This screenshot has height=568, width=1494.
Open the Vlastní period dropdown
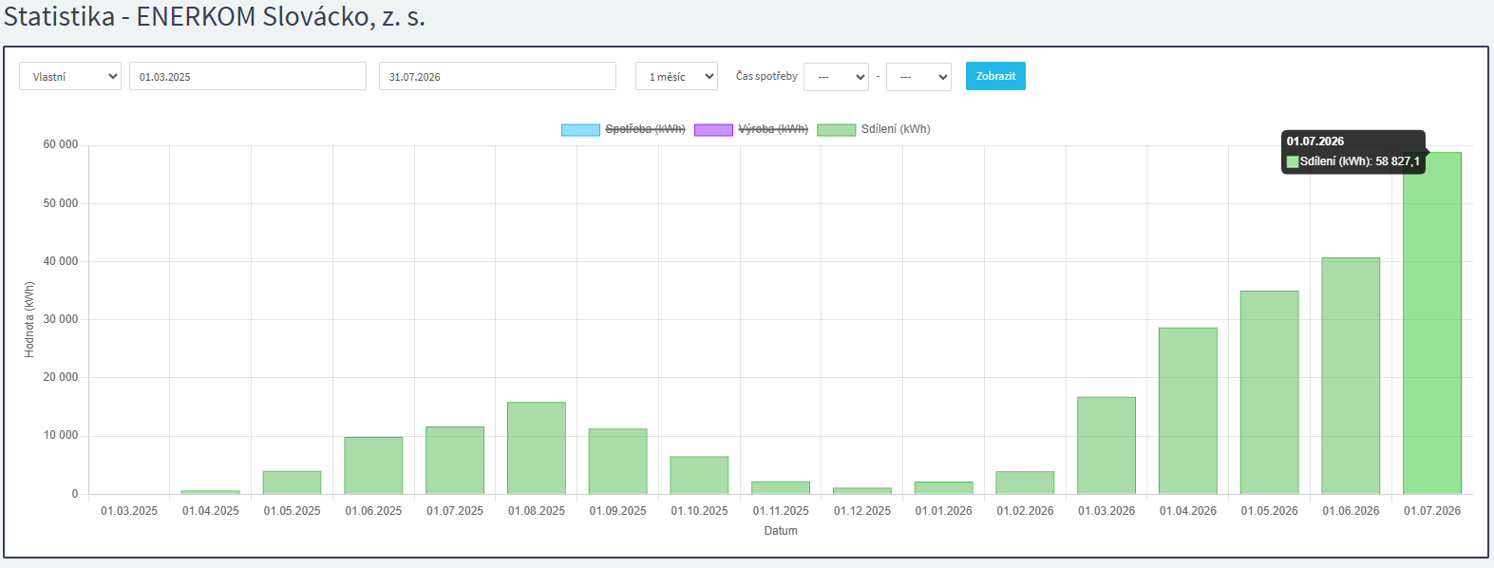pos(70,77)
